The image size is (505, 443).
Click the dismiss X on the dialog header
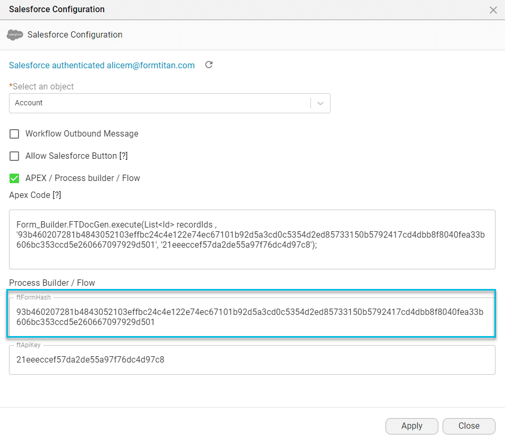pyautogui.click(x=493, y=10)
